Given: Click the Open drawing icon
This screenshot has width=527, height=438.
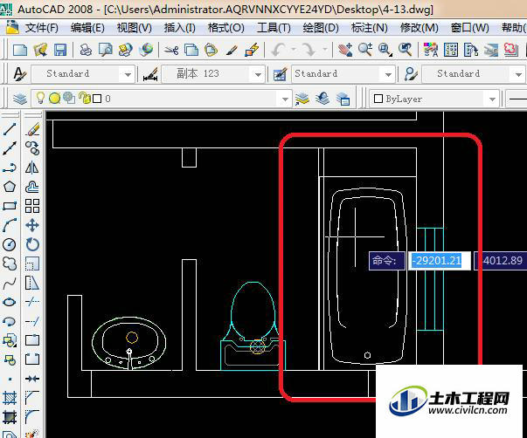Looking at the screenshot, I should (40, 50).
